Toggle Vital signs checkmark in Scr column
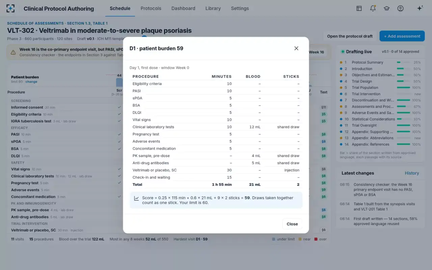Viewport: 432px width, 270px height. (x=119, y=169)
